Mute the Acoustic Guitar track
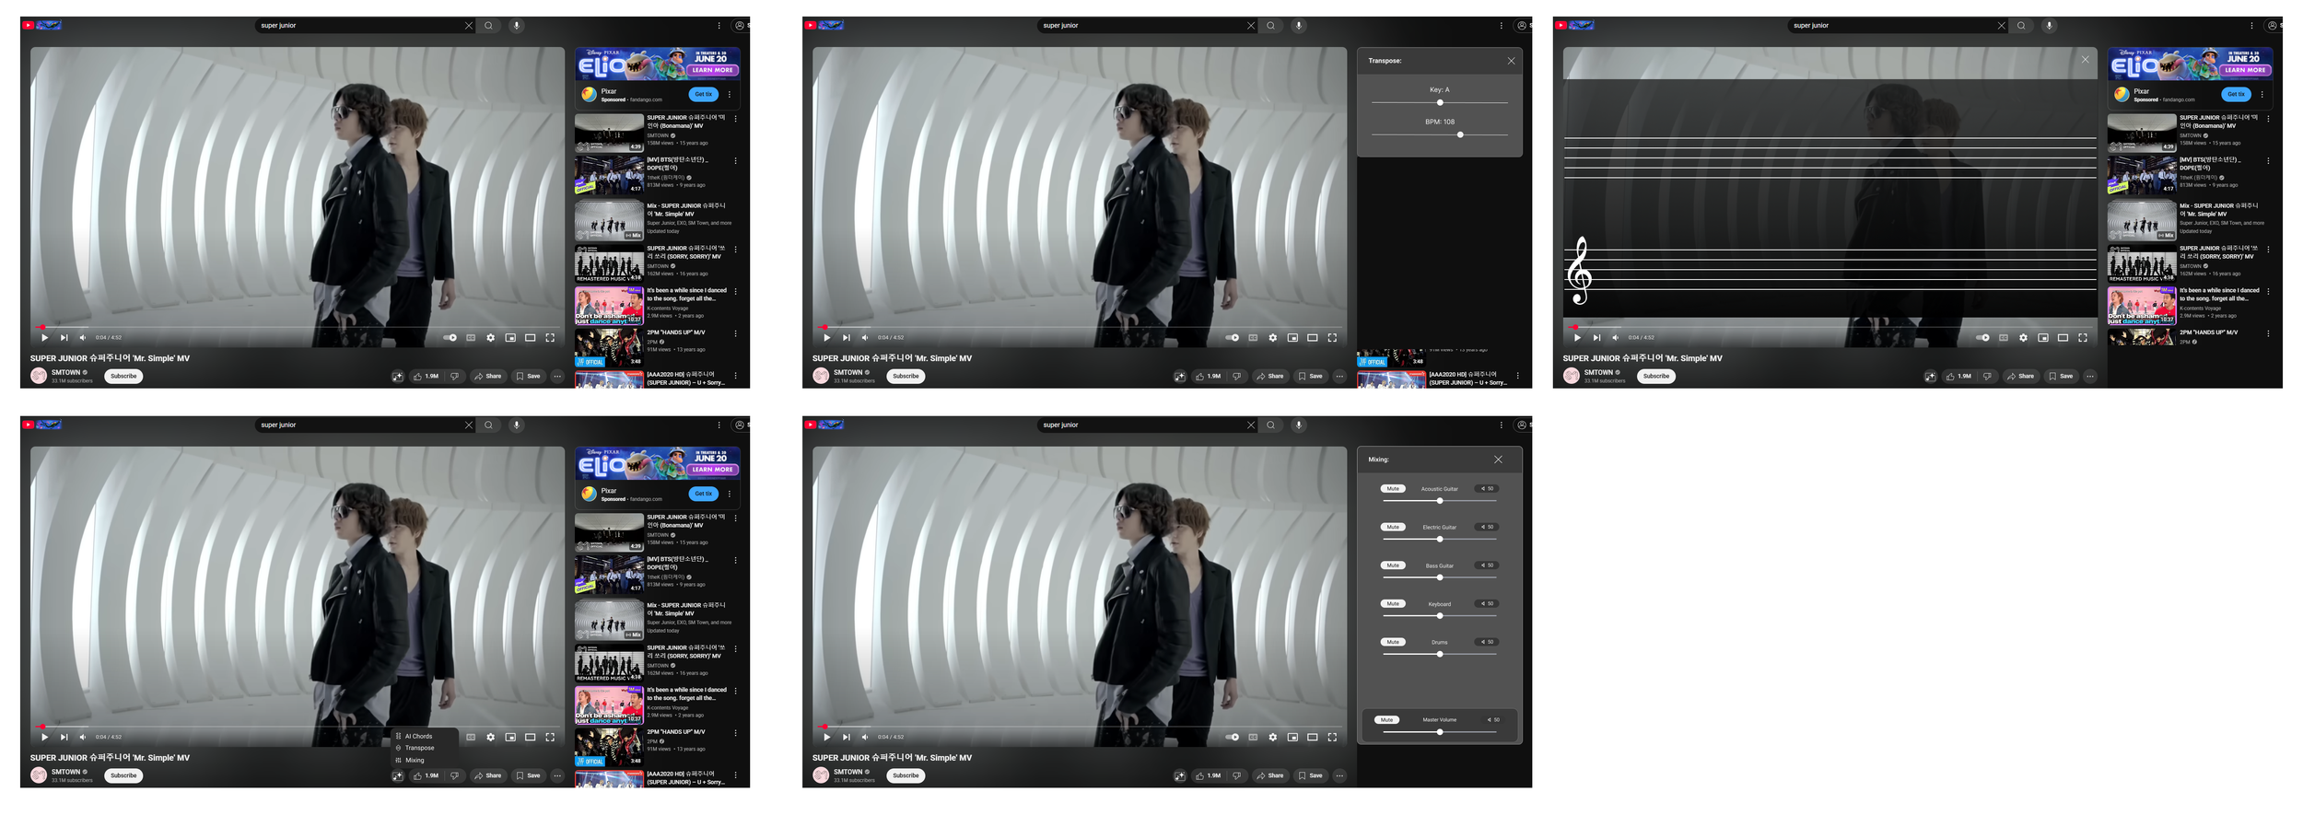 (x=1393, y=489)
